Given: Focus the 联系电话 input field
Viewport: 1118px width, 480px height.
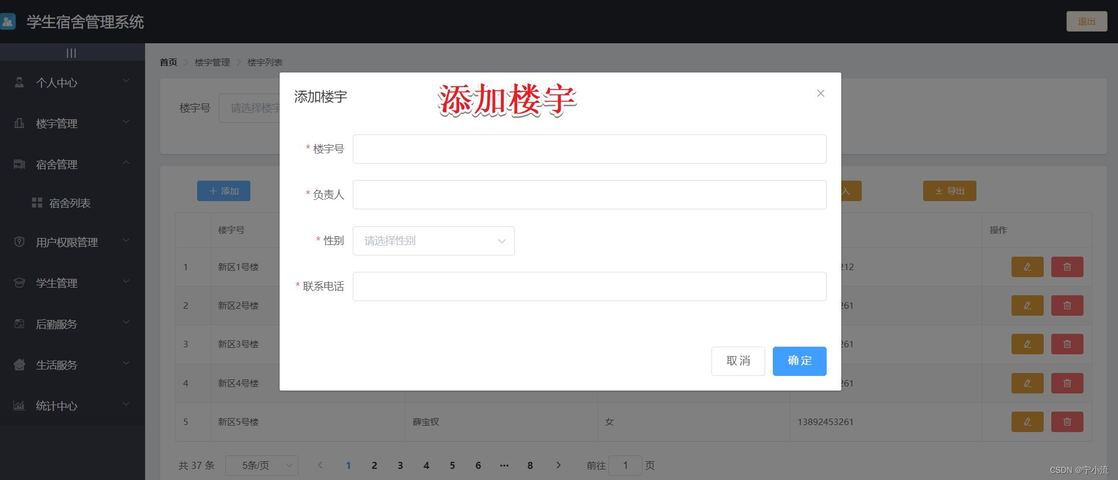Looking at the screenshot, I should point(589,286).
